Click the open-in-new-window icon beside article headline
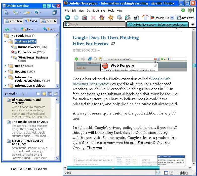Screen dimensions: 197x176 [113, 43]
